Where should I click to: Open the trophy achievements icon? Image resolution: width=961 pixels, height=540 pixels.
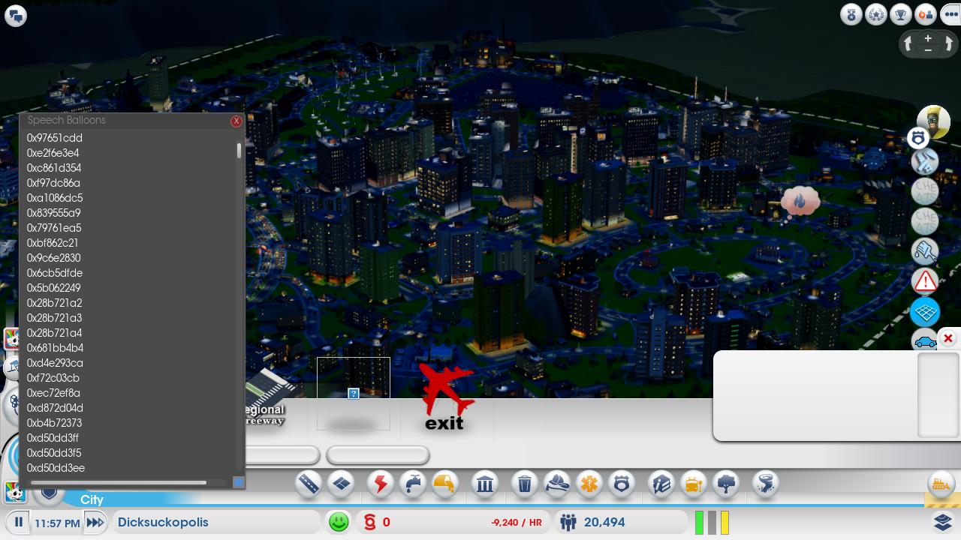tap(901, 14)
